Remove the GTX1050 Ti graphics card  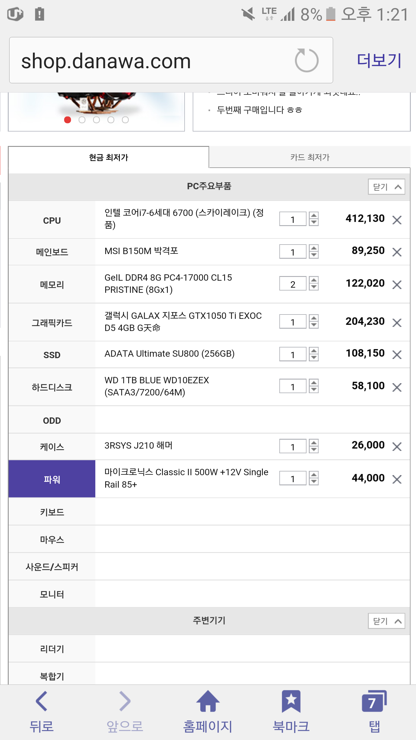coord(397,323)
